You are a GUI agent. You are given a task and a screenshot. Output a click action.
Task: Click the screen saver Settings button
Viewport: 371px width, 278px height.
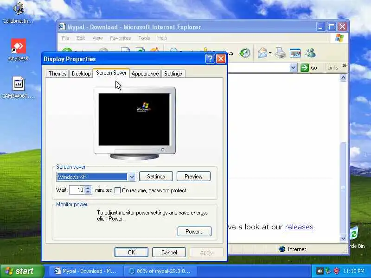(156, 177)
